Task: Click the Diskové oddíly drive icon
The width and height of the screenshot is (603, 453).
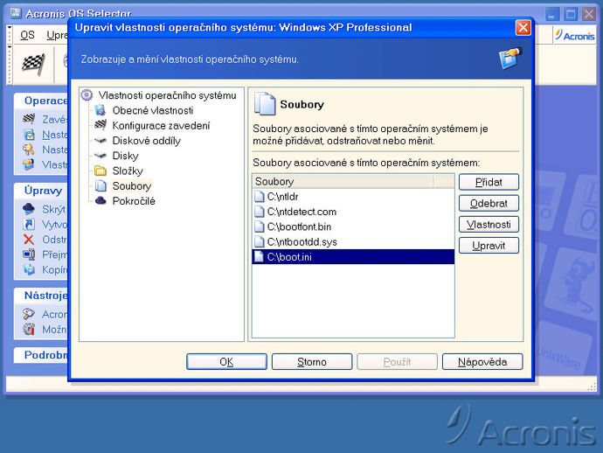Action: coord(100,141)
